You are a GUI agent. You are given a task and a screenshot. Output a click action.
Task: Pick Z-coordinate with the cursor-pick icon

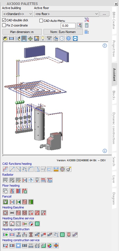point(79,25)
